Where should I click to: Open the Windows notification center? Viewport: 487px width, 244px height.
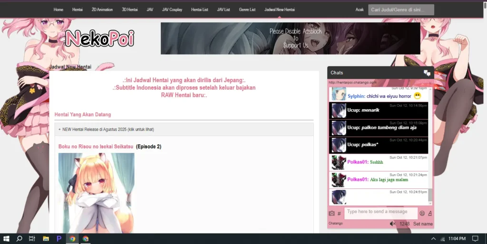pos(475,238)
